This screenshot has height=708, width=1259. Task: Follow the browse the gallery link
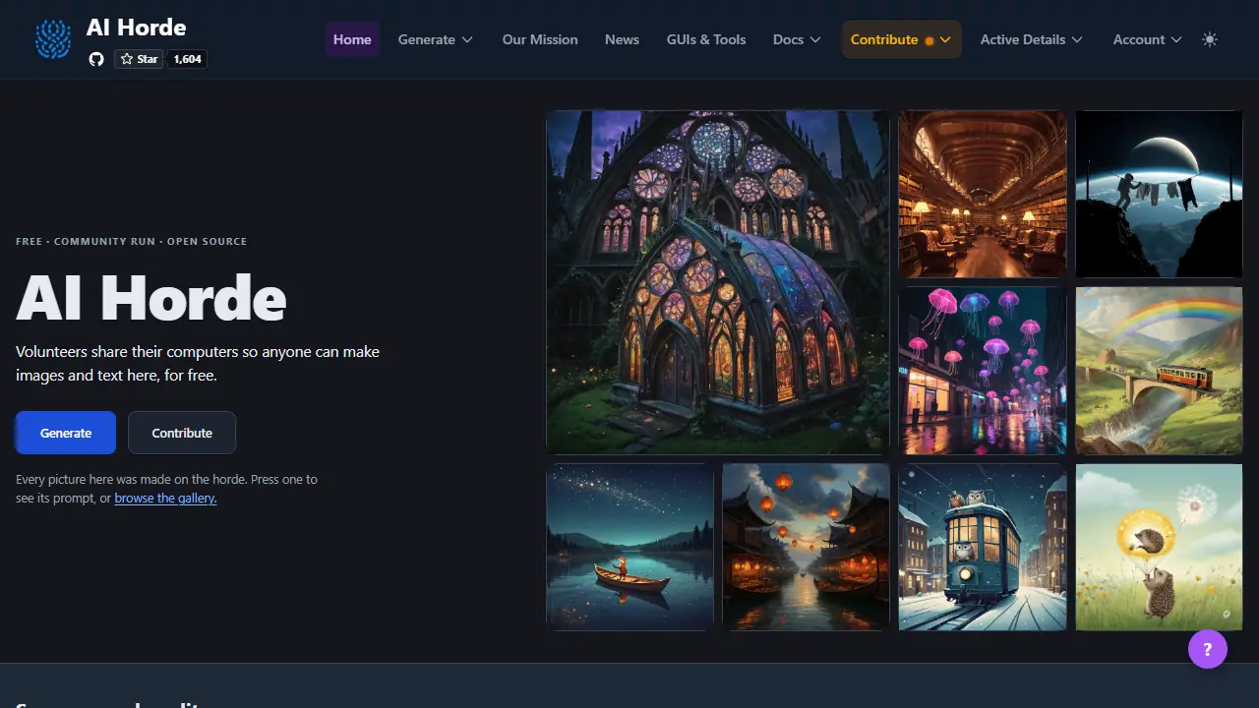165,498
